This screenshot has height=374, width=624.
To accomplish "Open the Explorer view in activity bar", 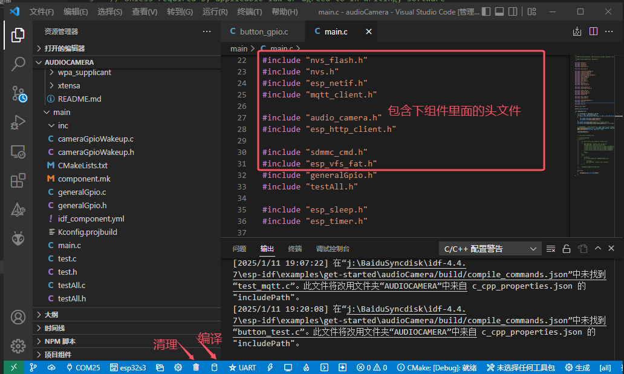I will click(x=18, y=35).
